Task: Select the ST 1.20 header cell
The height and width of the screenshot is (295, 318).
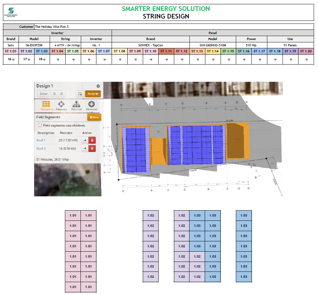Action: pyautogui.click(x=306, y=51)
